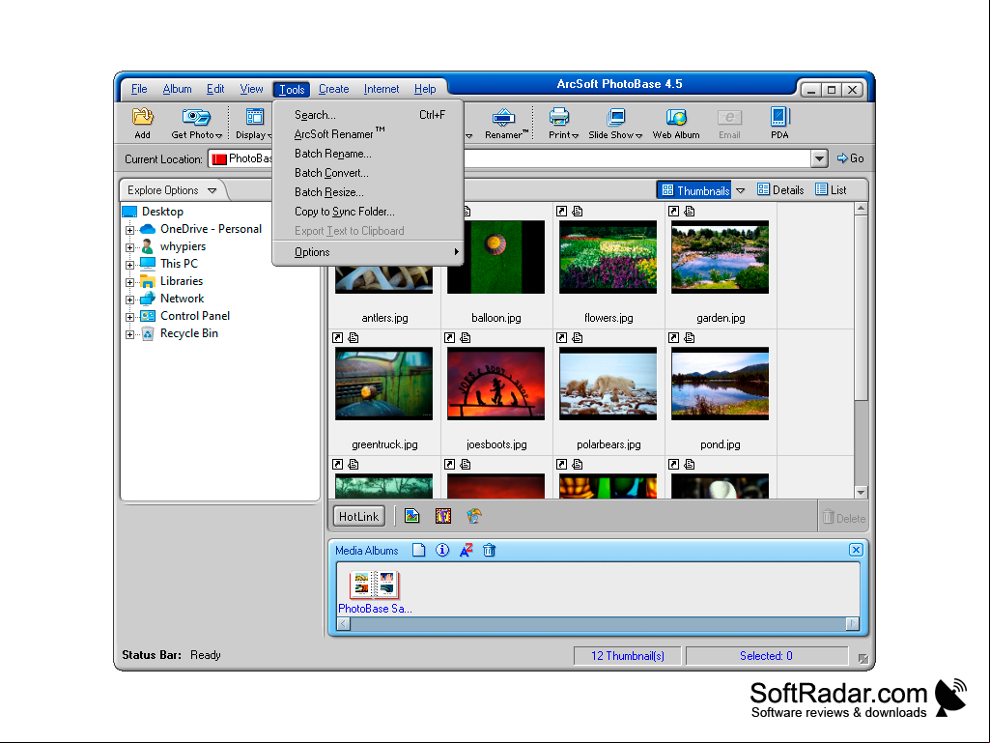Open the Album menu
The image size is (990, 743).
point(178,89)
